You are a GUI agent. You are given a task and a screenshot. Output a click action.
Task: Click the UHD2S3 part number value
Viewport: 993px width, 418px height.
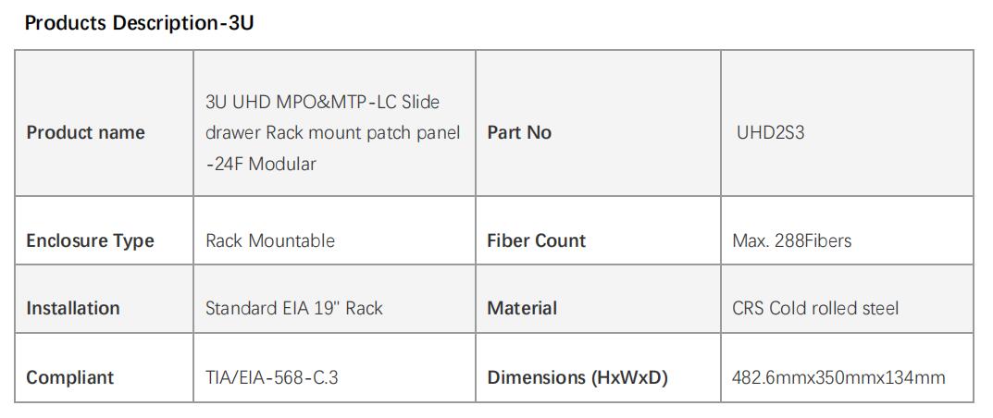click(x=770, y=132)
